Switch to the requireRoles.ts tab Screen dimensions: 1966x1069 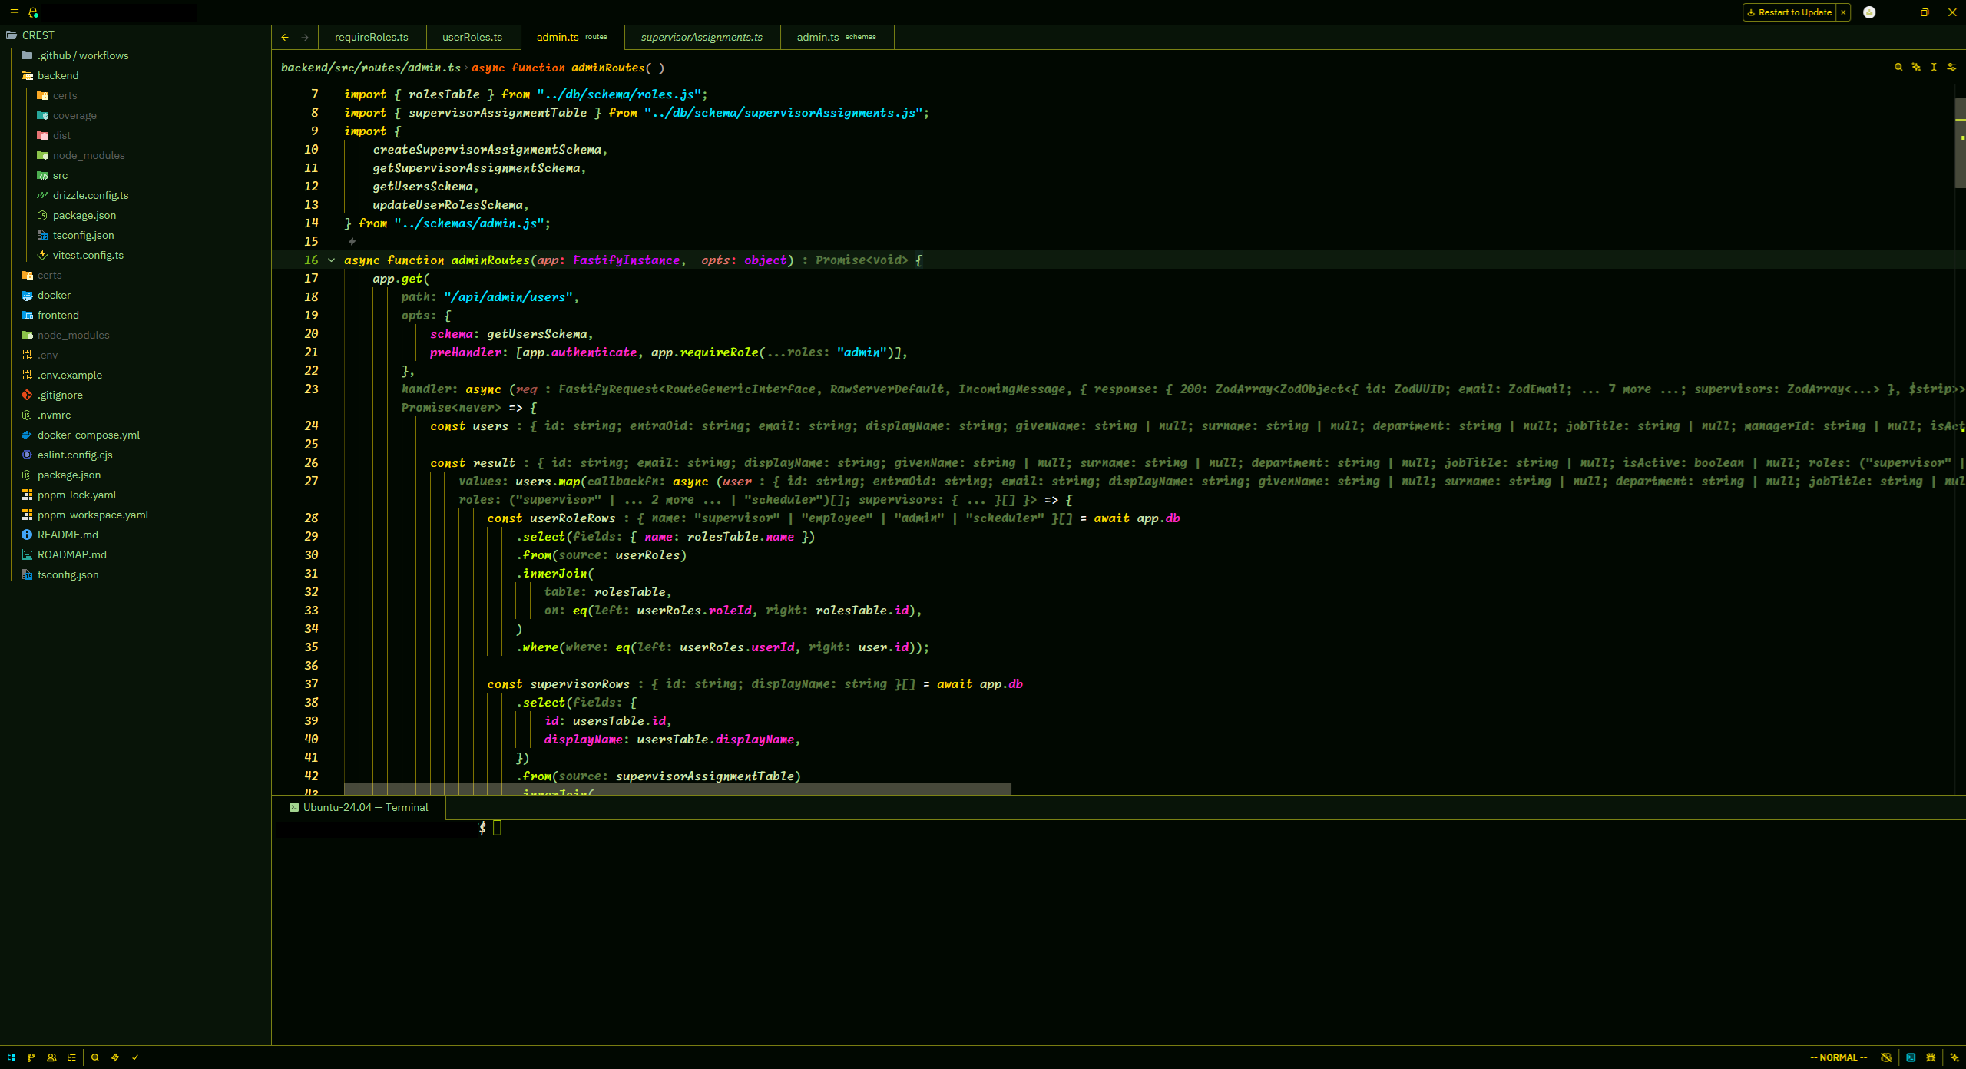372,37
